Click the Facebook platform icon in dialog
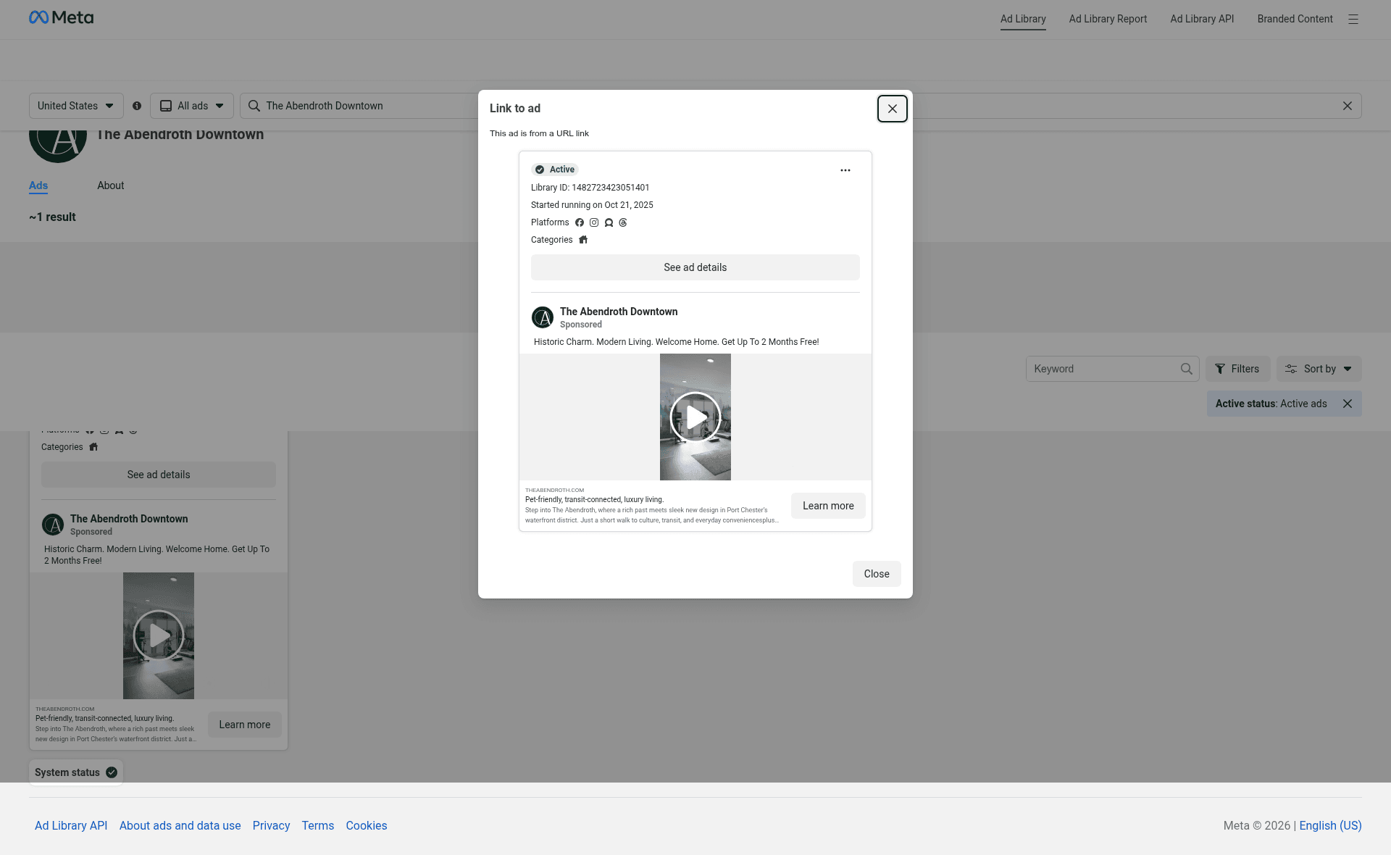 tap(580, 222)
